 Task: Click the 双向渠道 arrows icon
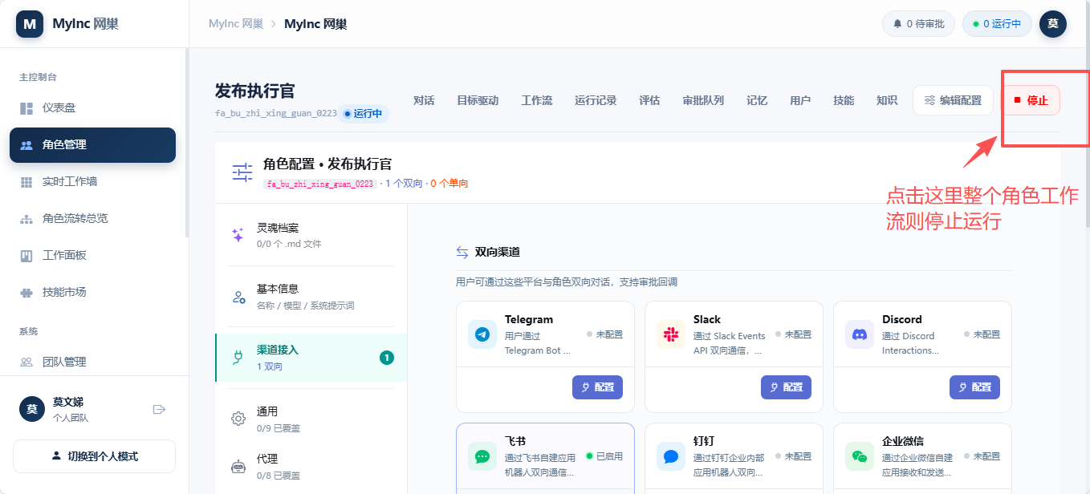[462, 252]
